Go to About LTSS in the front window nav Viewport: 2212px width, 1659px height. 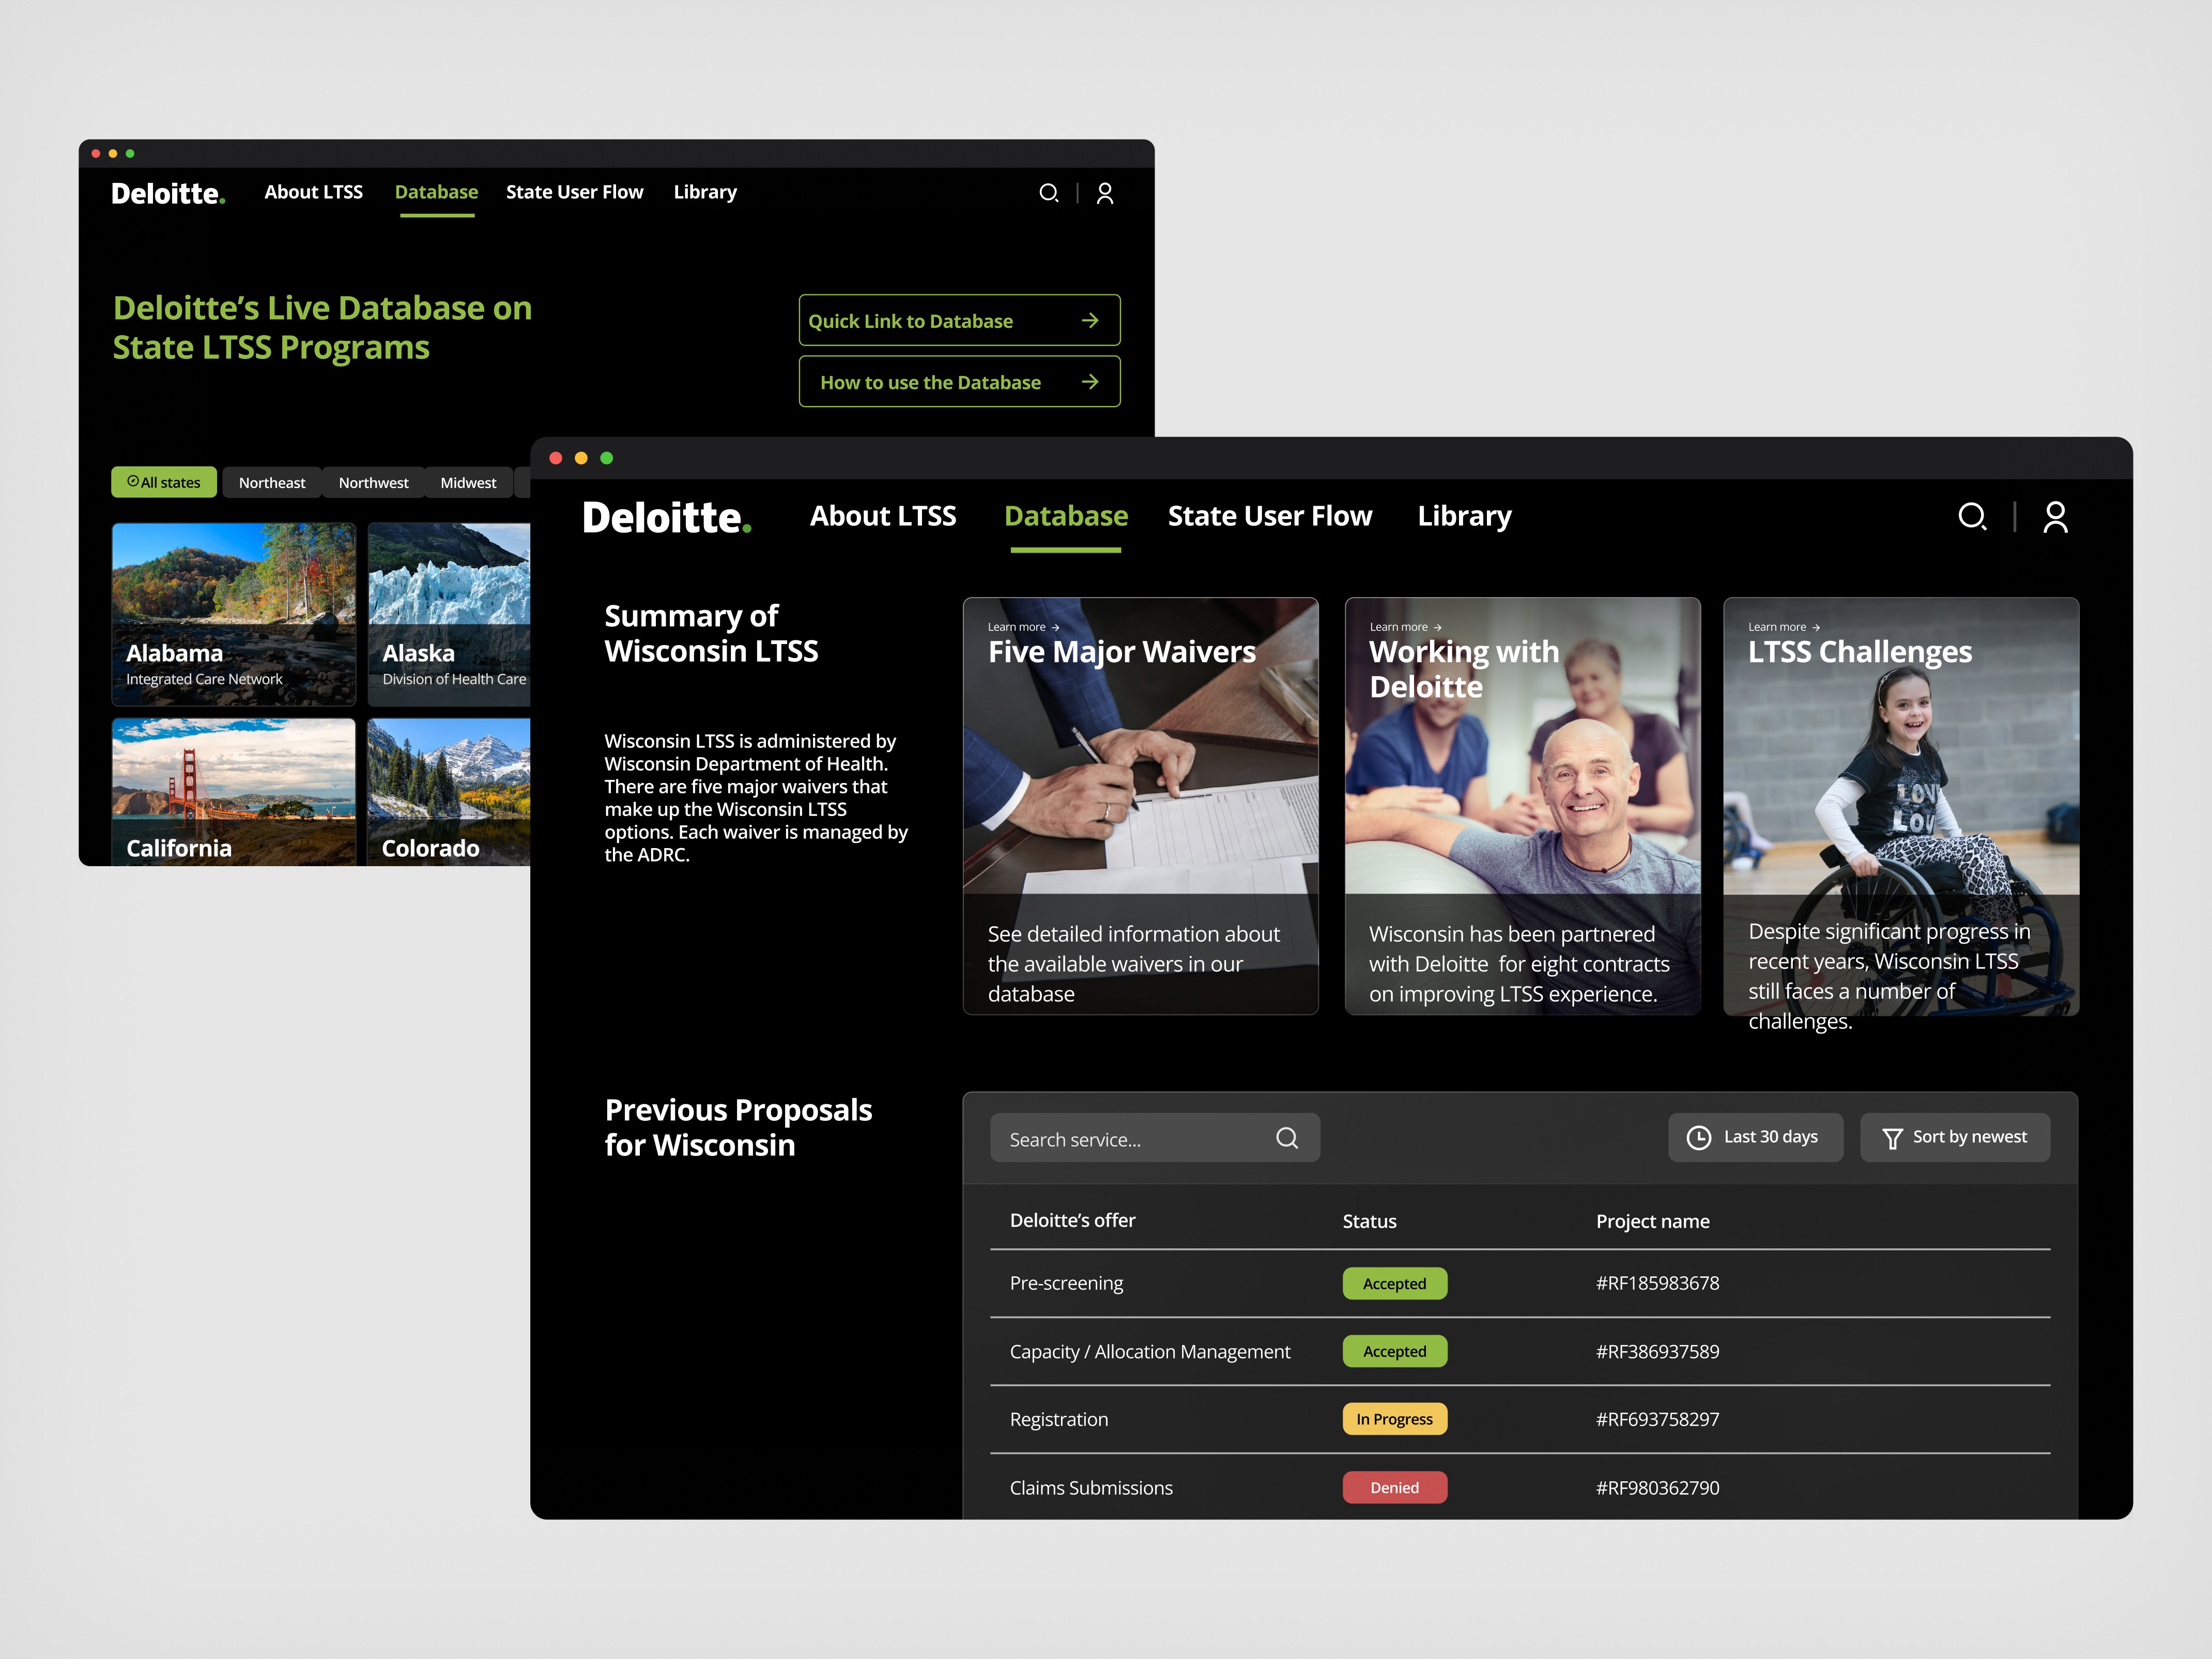coord(883,517)
